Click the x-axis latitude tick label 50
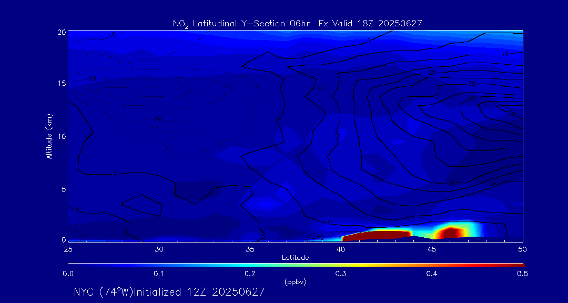 pyautogui.click(x=522, y=249)
